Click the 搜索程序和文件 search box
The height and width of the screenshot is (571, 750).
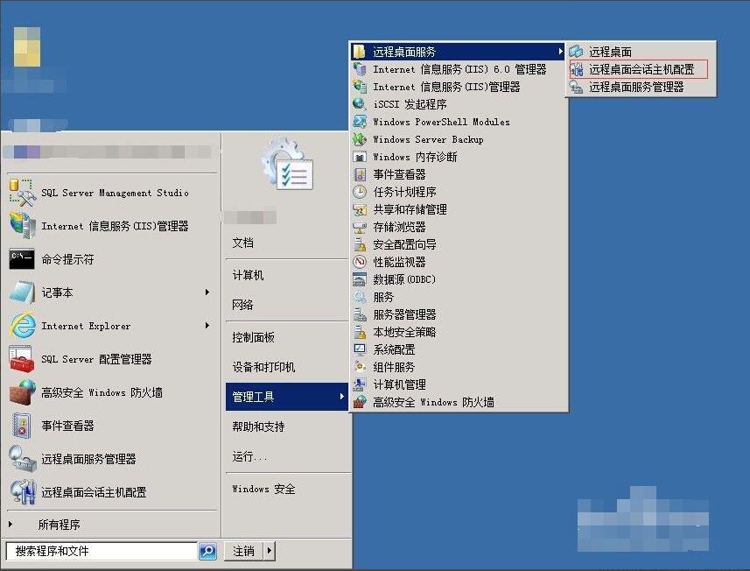coord(102,551)
